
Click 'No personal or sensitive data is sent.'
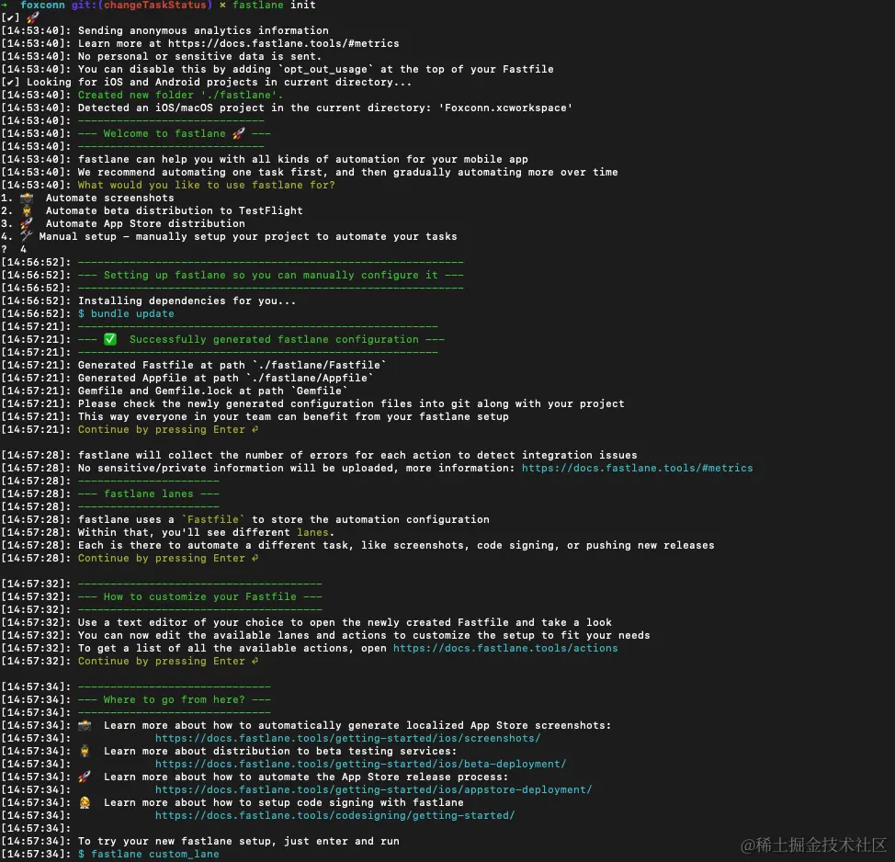pyautogui.click(x=199, y=56)
